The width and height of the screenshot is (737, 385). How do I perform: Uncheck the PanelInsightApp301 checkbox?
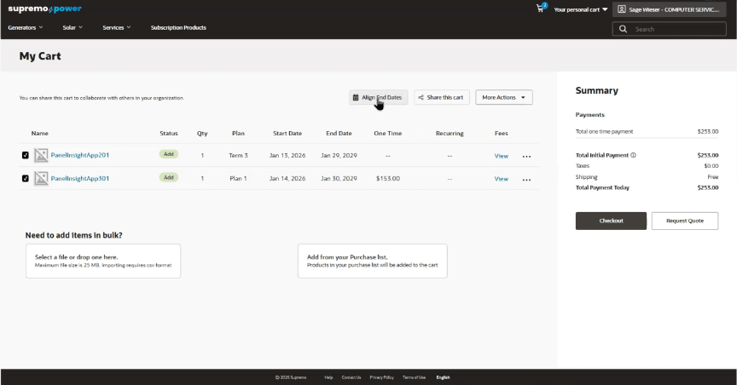26,178
